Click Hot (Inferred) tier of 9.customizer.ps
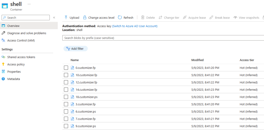 249,126
